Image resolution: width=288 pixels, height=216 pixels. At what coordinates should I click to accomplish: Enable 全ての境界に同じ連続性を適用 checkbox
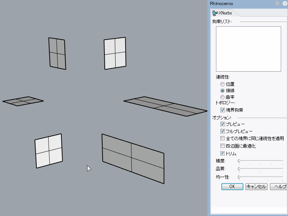pyautogui.click(x=222, y=138)
